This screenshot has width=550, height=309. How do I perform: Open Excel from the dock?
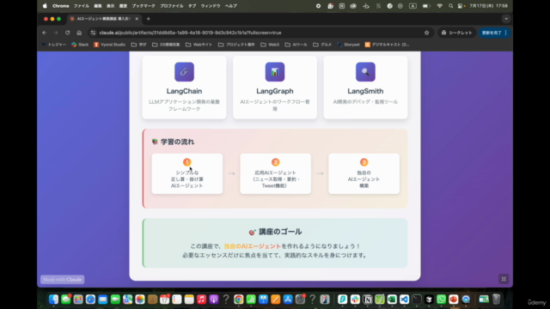392,300
